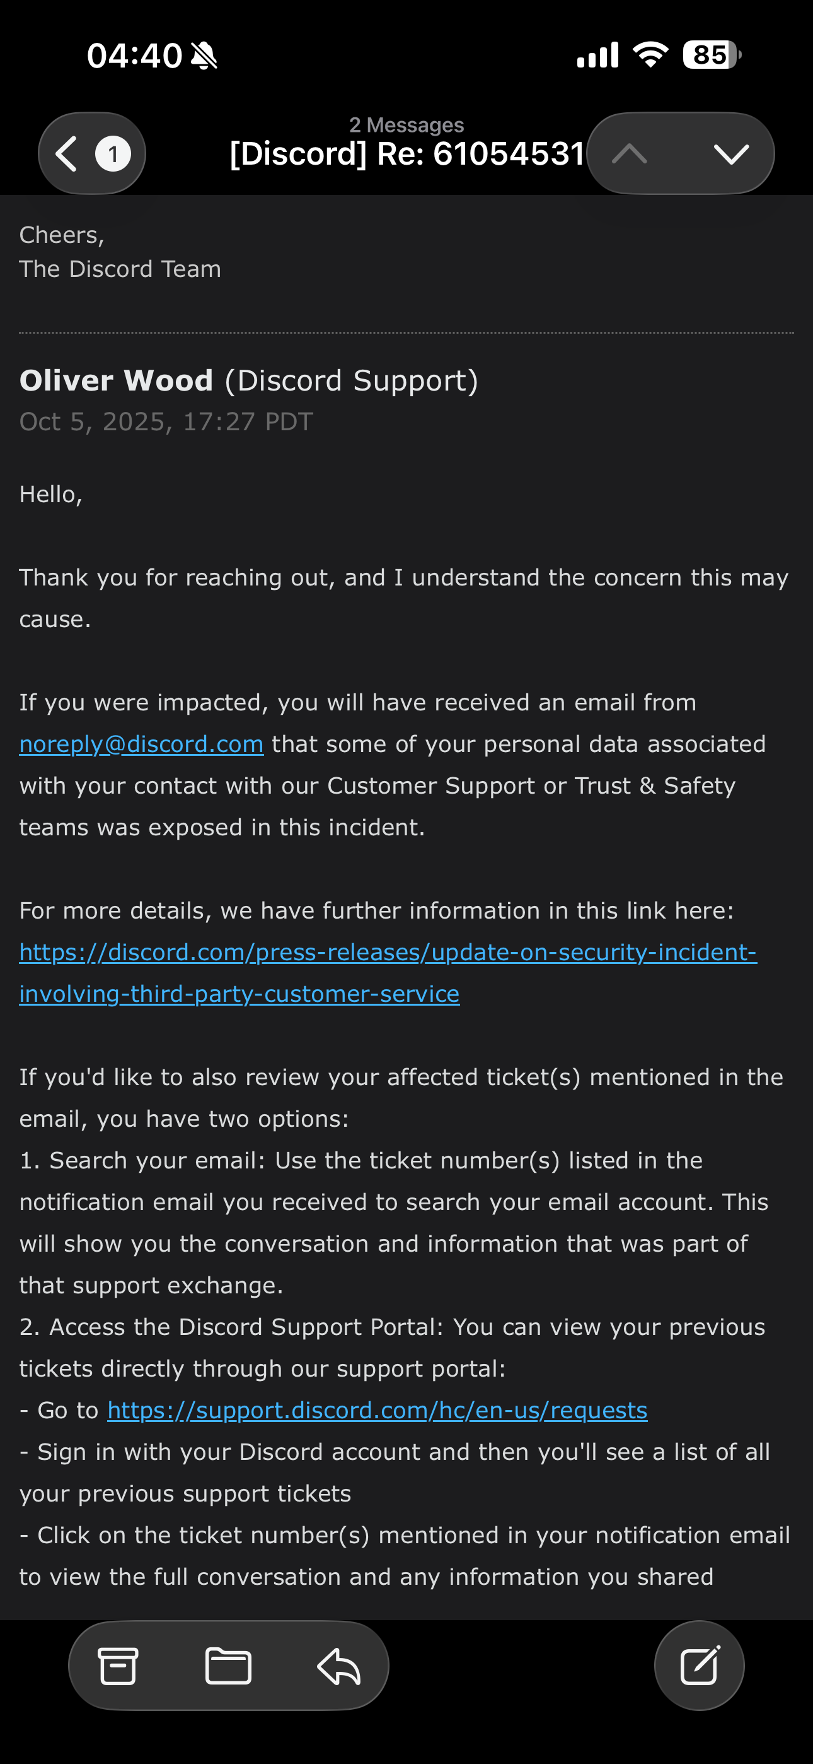Tap the "2 Messages" thread count label
Viewport: 813px width, 1764px height.
tap(407, 125)
